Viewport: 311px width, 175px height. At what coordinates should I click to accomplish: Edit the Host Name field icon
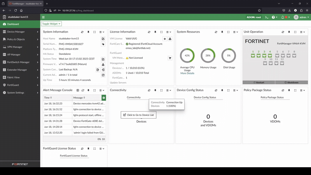[x=103, y=38]
